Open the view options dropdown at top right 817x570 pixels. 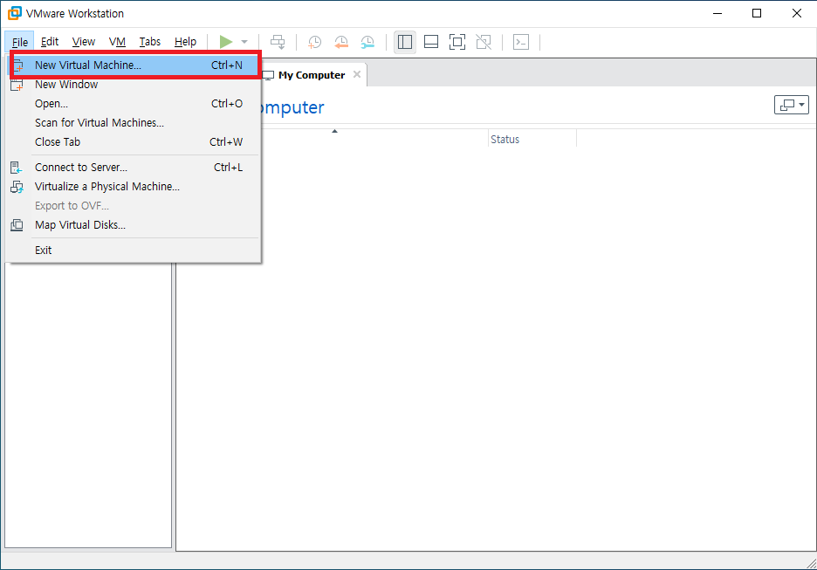tap(792, 105)
